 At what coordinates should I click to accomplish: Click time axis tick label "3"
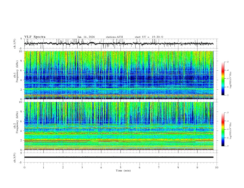point(82,167)
